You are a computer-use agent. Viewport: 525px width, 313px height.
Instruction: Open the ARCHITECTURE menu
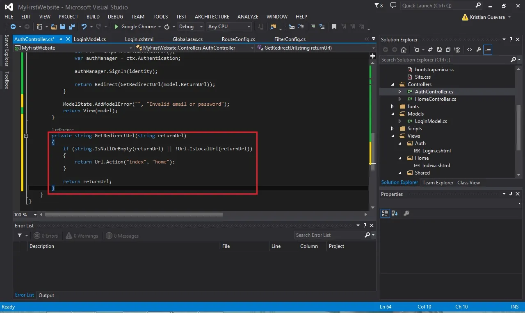pyautogui.click(x=212, y=17)
